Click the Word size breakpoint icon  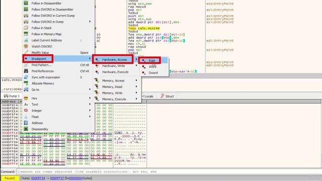pyautogui.click(x=144, y=67)
